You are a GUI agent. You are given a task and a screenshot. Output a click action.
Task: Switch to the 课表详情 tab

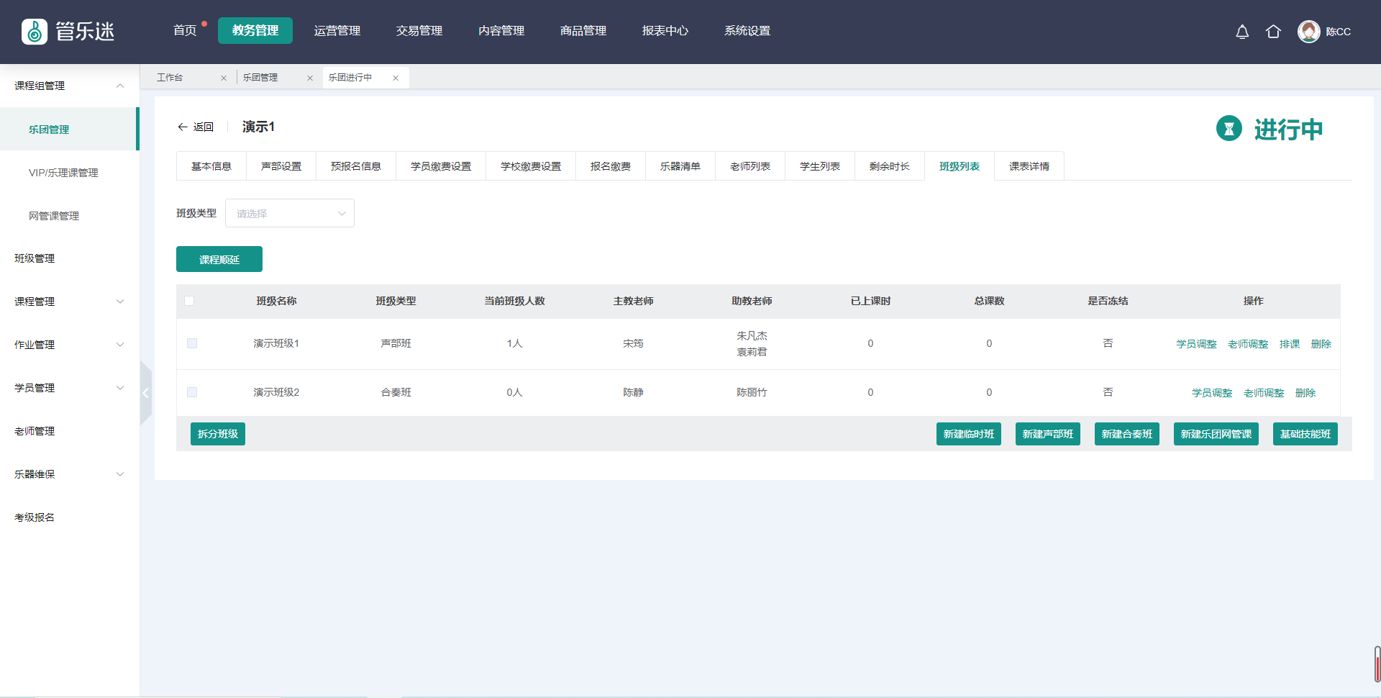tap(1029, 166)
